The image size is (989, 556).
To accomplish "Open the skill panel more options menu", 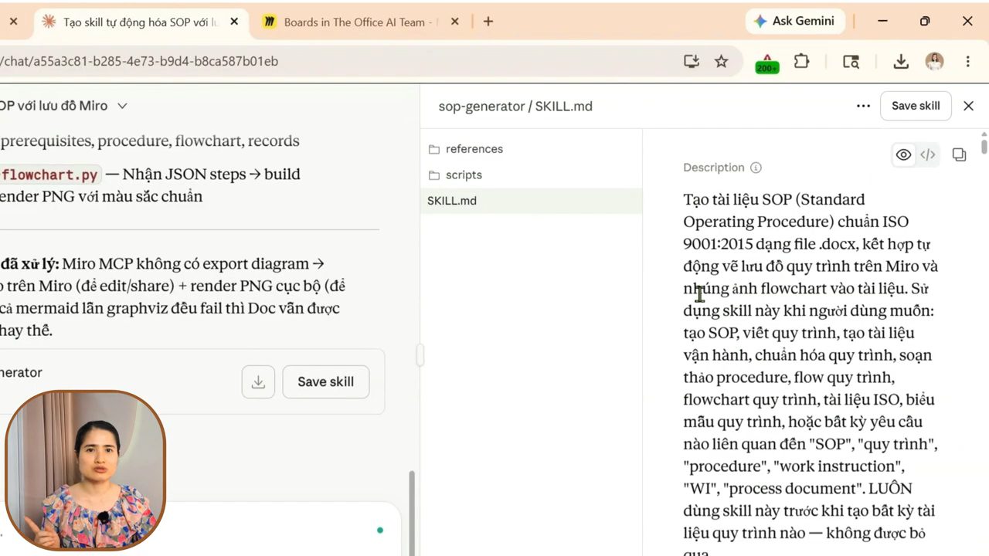I will click(x=863, y=106).
